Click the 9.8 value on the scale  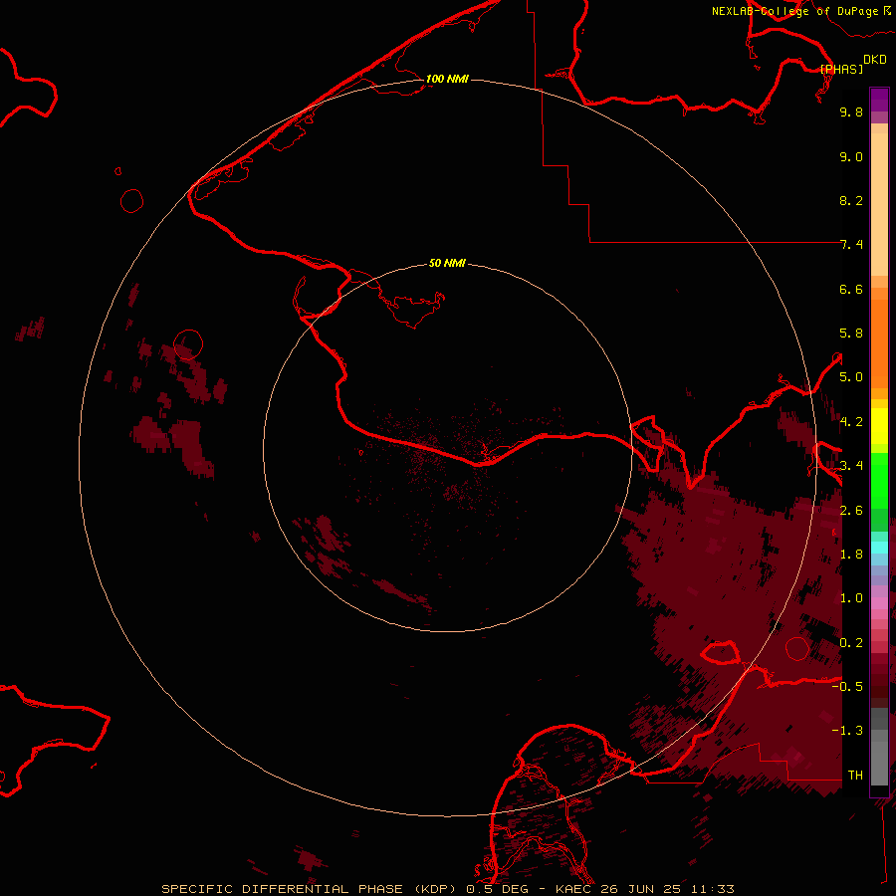851,112
